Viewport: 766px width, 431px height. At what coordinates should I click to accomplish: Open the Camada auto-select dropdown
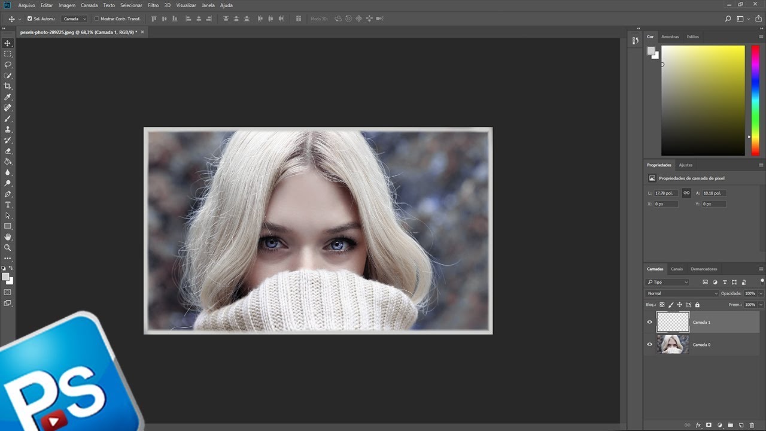pyautogui.click(x=75, y=19)
